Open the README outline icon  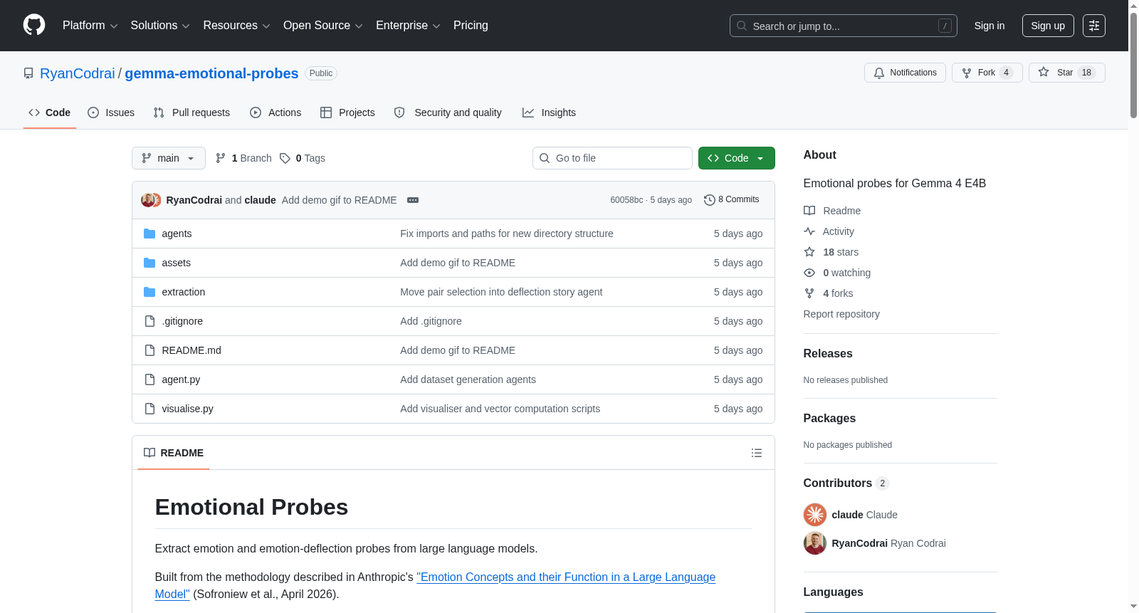[x=757, y=453]
